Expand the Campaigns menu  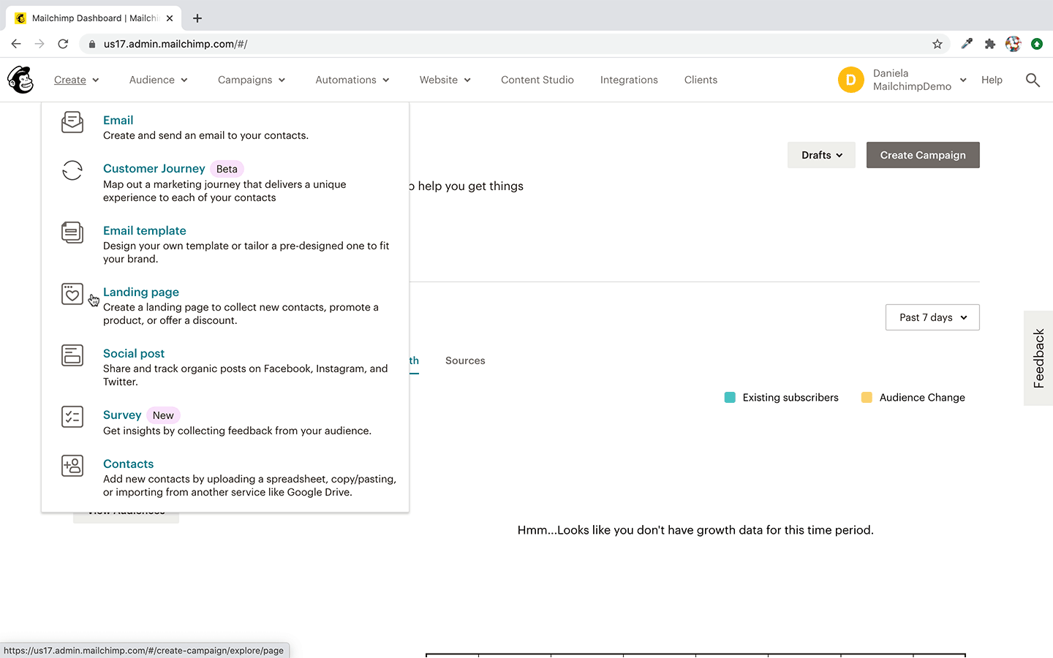(252, 80)
